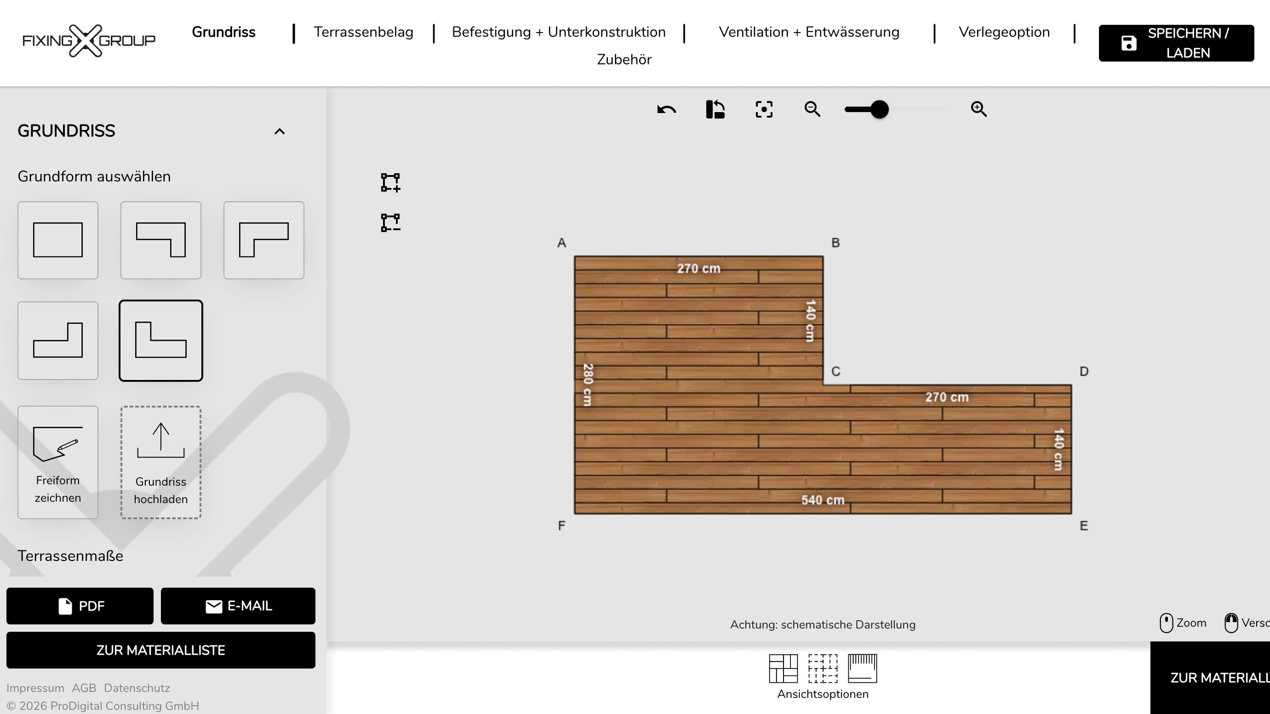Show the dashed substructure grid view
The image size is (1270, 714).
(822, 668)
